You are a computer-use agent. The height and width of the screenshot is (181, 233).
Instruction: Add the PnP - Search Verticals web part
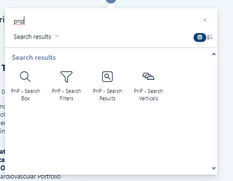(148, 86)
